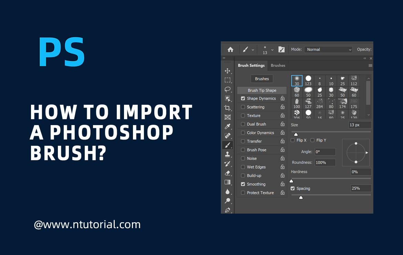Screen dimensions: 403x255
Task: Disable the Shape Dynamics checkbox
Action: tap(243, 99)
